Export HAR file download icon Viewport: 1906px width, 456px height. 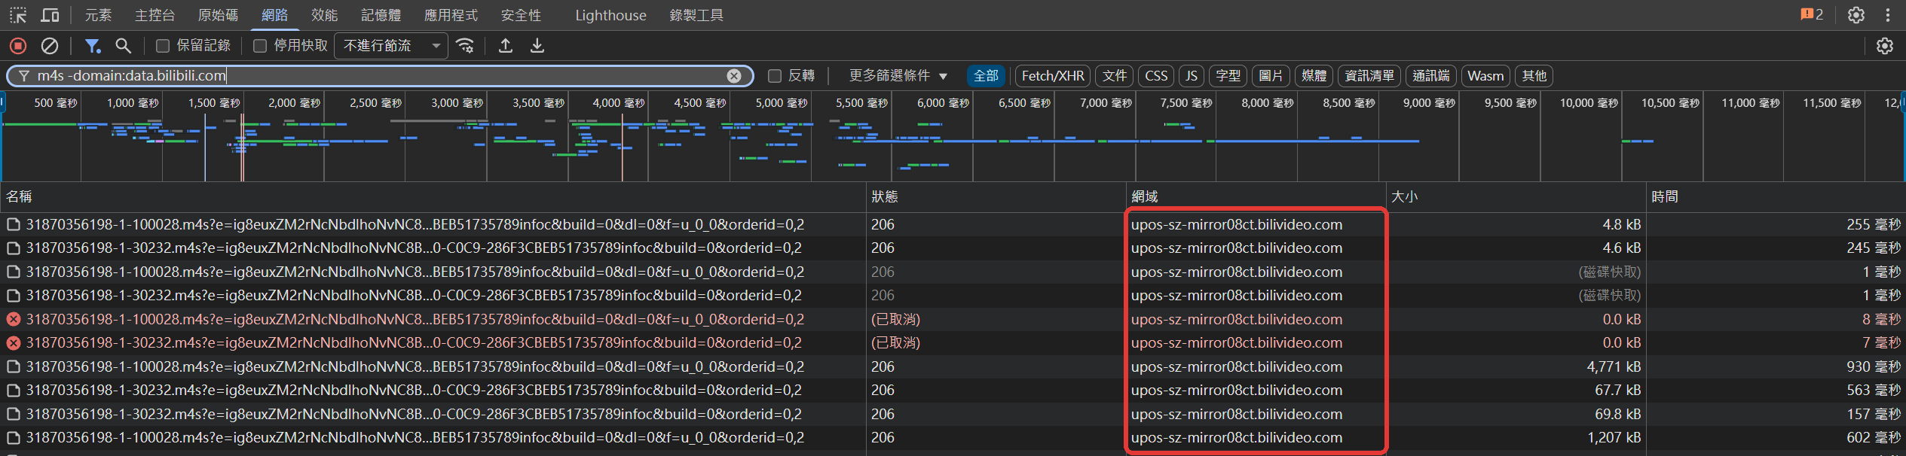tap(537, 46)
